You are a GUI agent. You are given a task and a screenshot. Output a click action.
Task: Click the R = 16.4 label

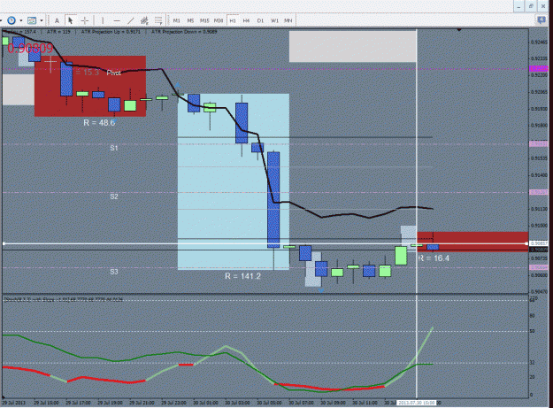[x=434, y=258]
